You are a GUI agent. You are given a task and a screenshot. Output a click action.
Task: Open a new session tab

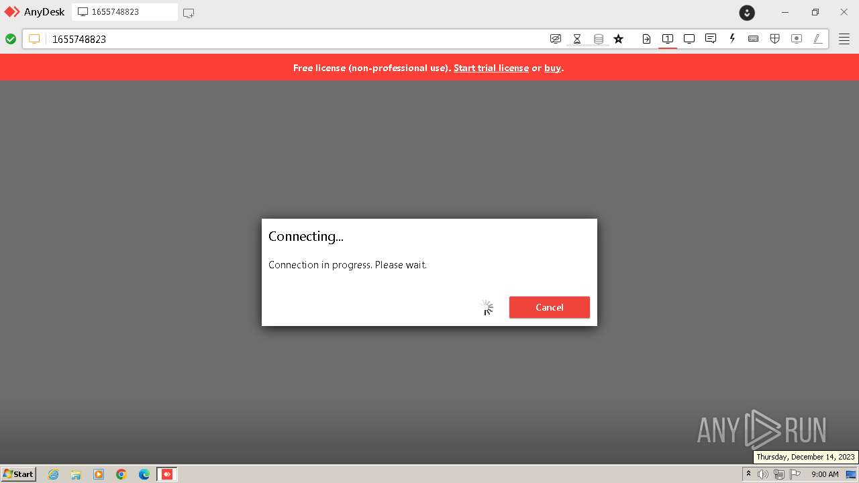pos(189,13)
